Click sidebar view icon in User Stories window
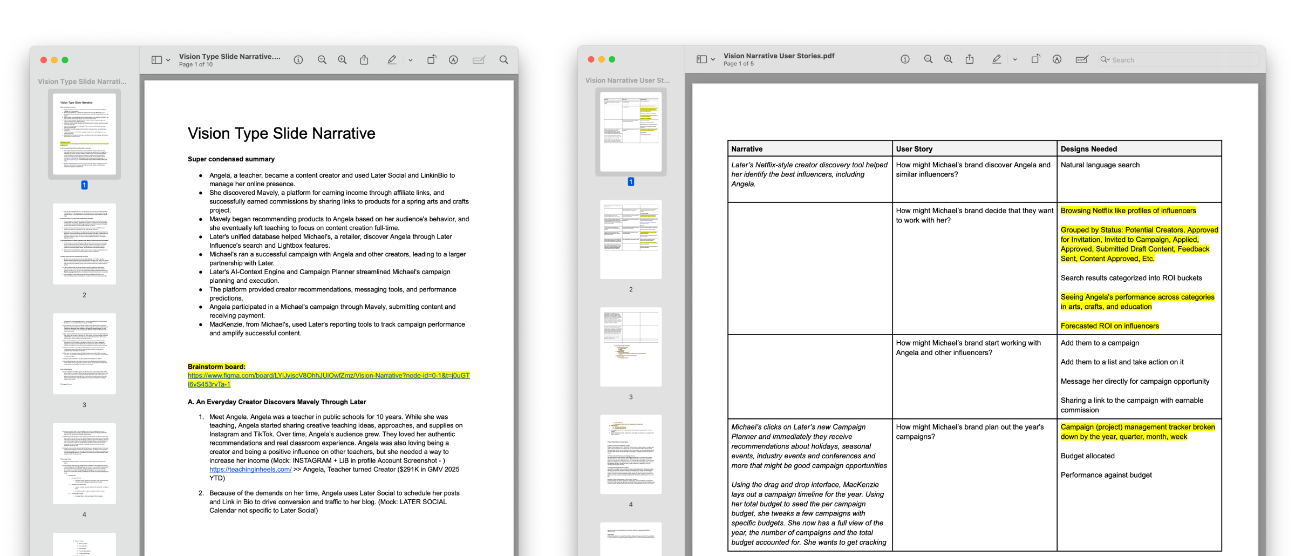This screenshot has width=1295, height=556. [x=701, y=59]
